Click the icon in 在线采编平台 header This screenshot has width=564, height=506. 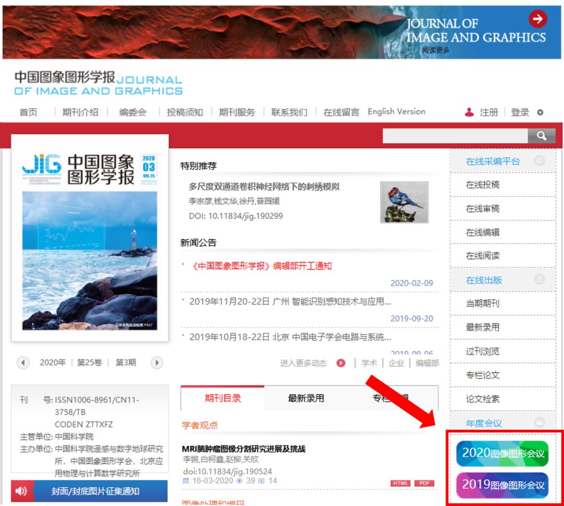coord(539,160)
